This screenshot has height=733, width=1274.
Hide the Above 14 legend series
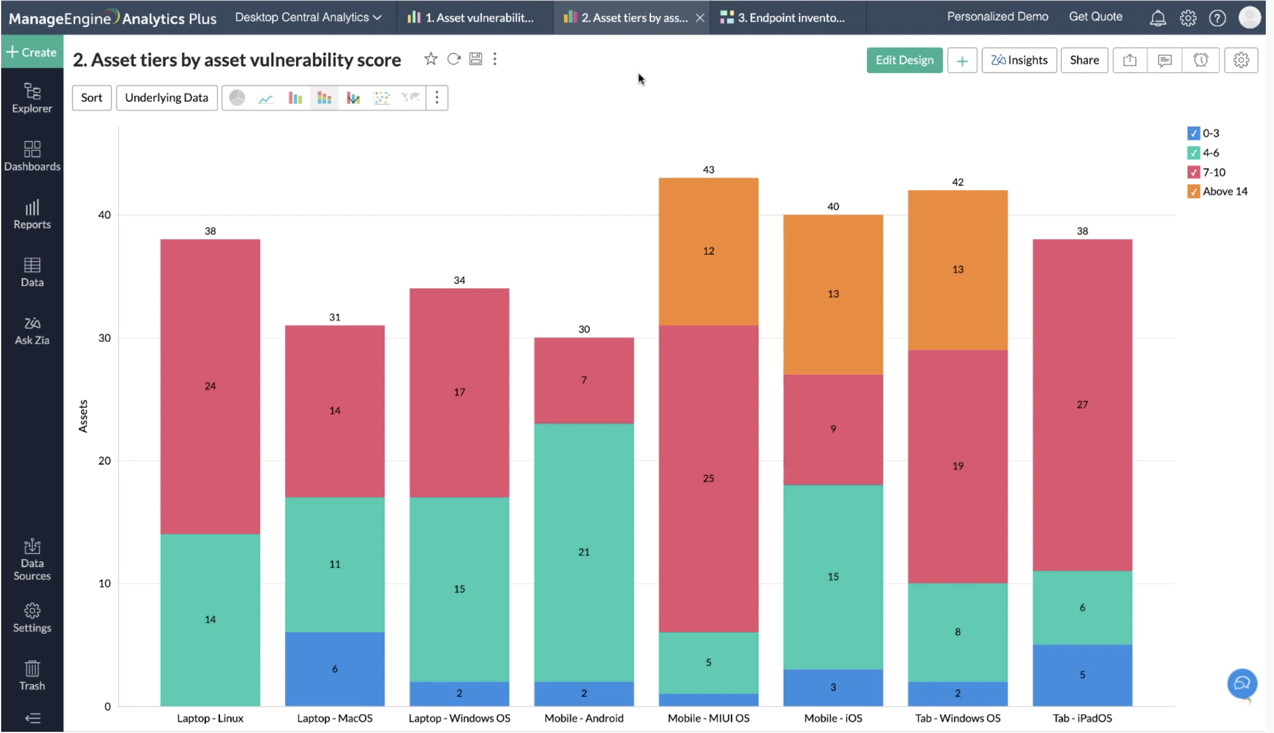point(1193,192)
